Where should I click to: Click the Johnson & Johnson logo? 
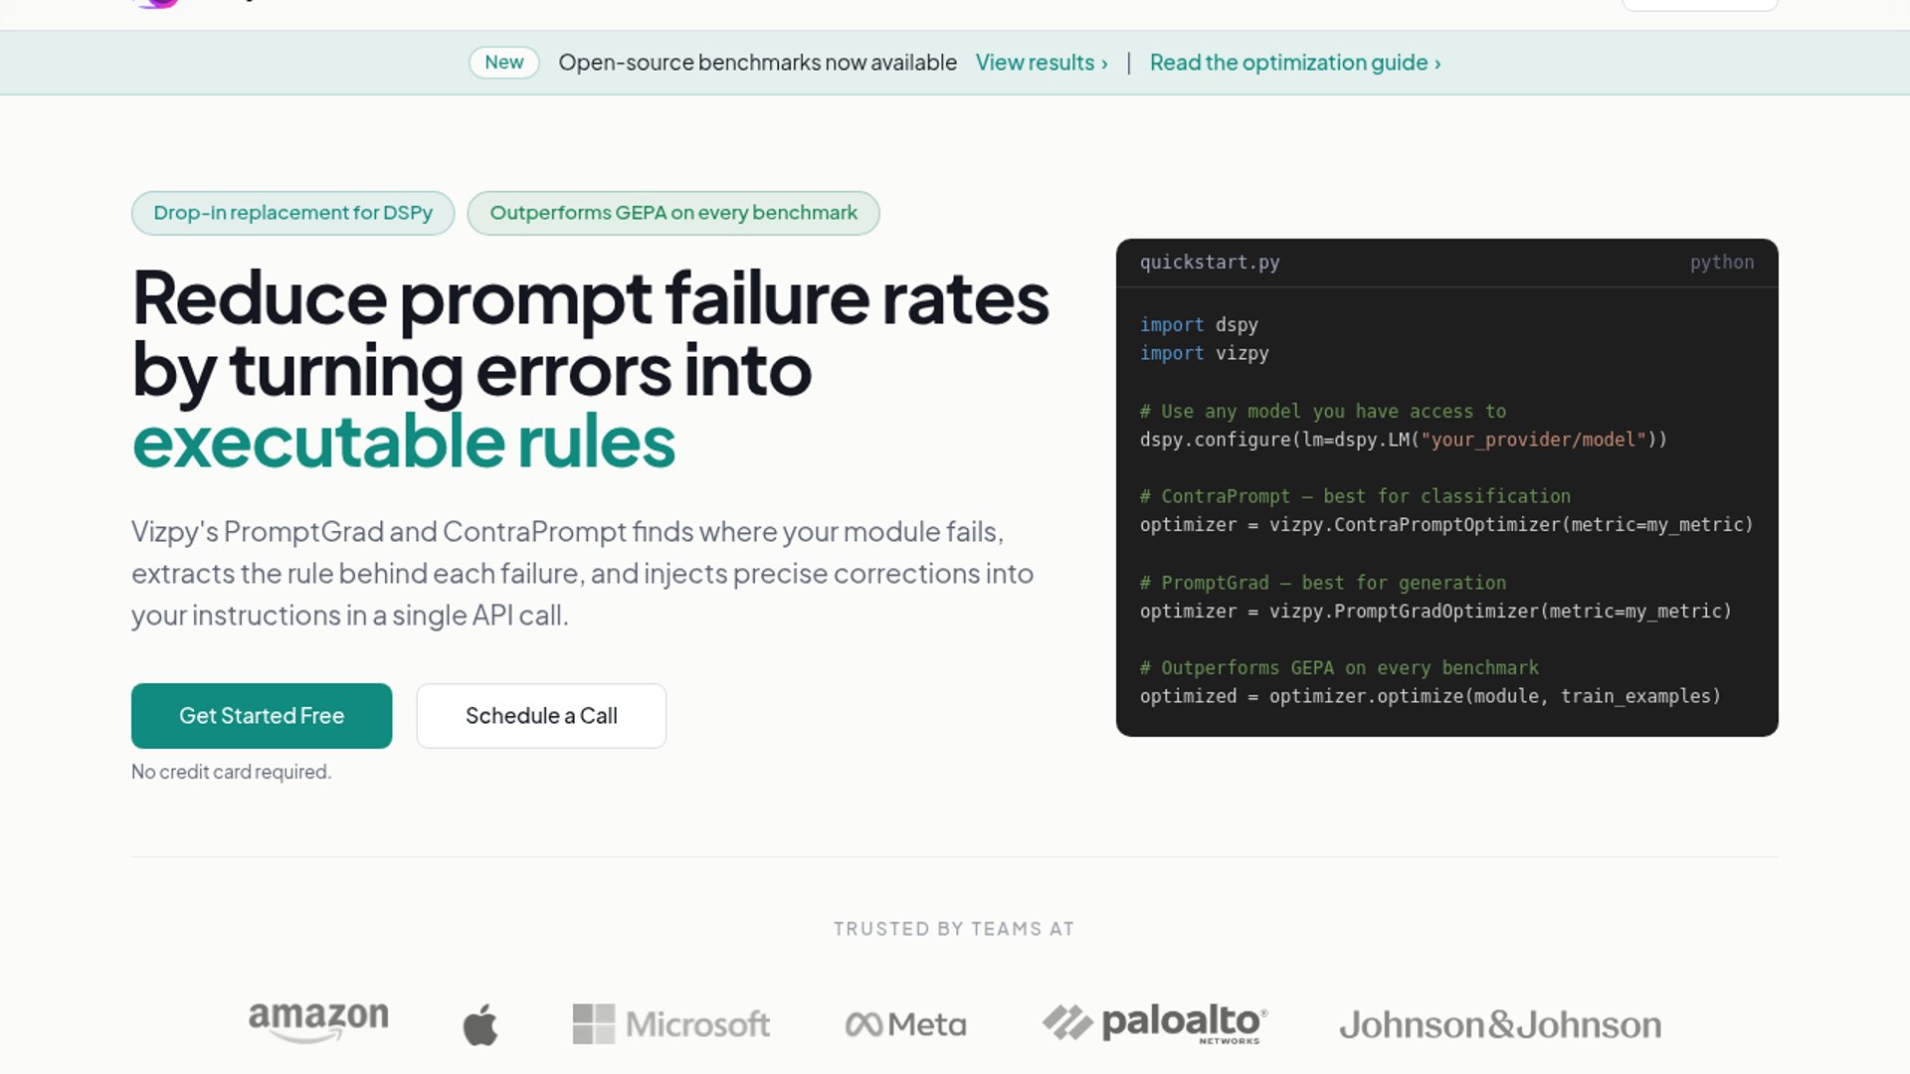pos(1500,1024)
